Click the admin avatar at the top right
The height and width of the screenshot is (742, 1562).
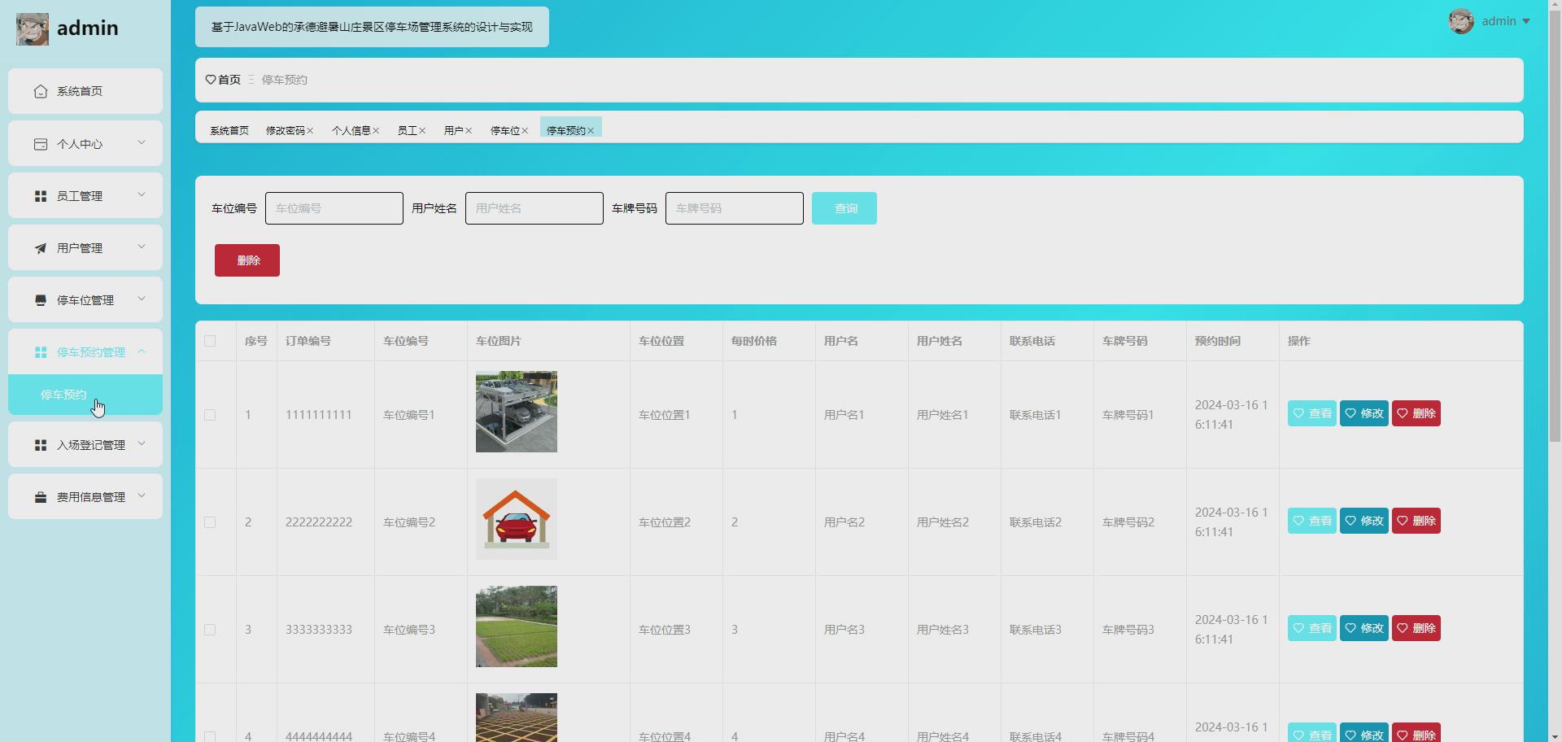pyautogui.click(x=1461, y=21)
